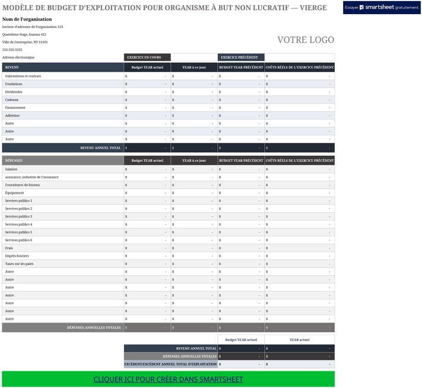Click the Frais row label
Image resolution: width=422 pixels, height=388 pixels.
(9, 248)
